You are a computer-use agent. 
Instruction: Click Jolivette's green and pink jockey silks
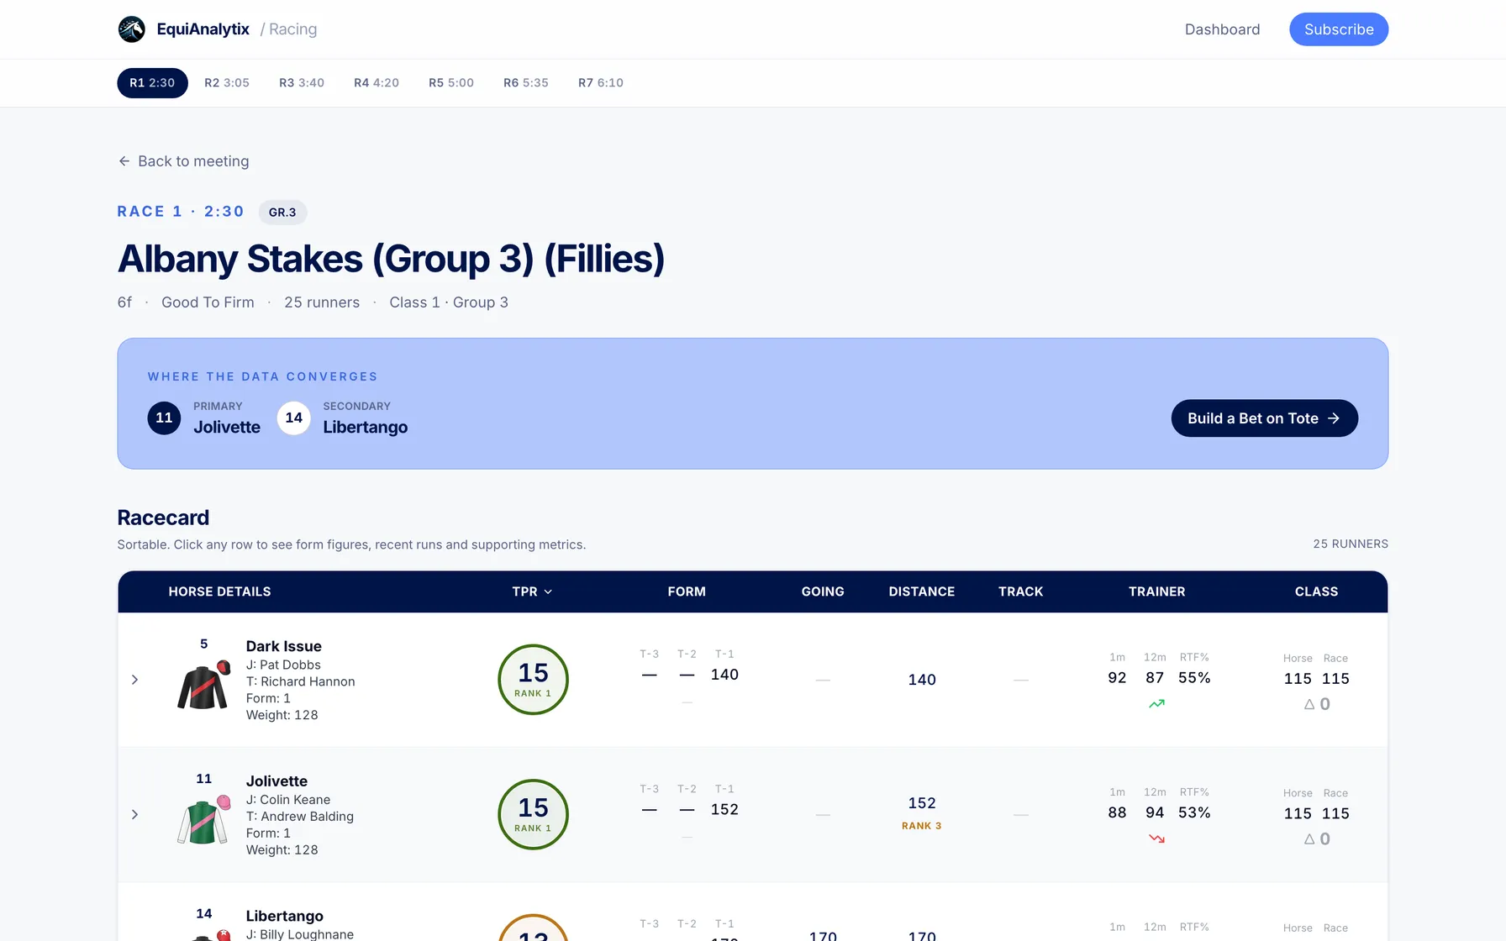point(203,819)
